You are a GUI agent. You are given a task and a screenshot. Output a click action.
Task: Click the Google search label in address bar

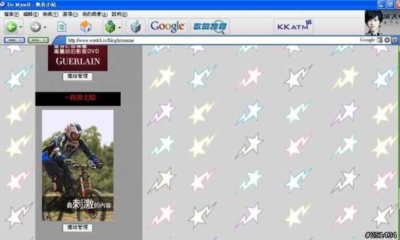click(367, 40)
